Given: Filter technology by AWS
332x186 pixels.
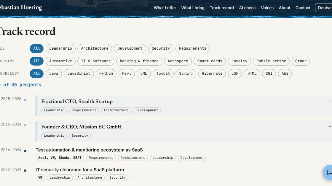Looking at the screenshot, I should tap(285, 74).
